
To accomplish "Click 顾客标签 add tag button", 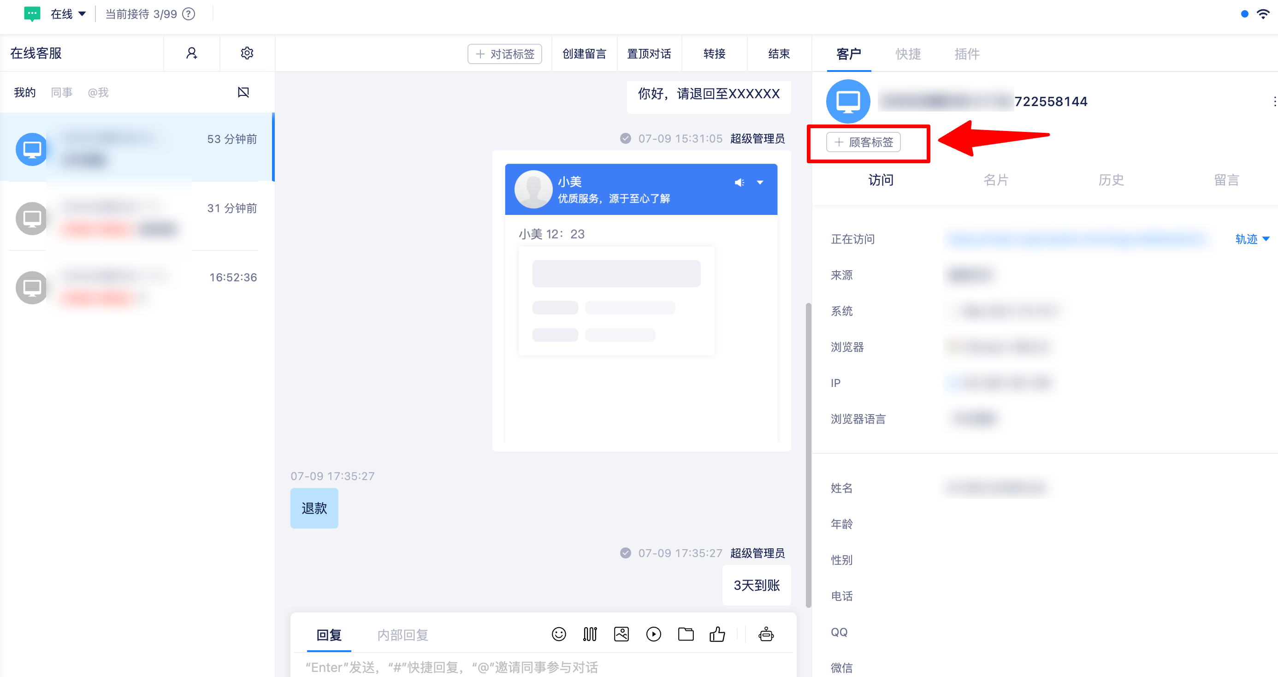I will pyautogui.click(x=863, y=142).
